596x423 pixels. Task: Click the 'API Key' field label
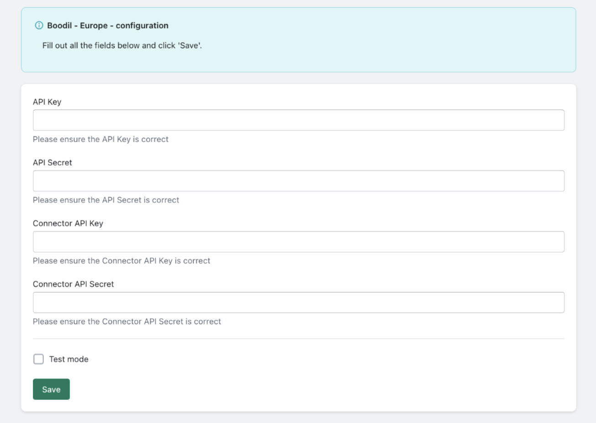(x=47, y=102)
